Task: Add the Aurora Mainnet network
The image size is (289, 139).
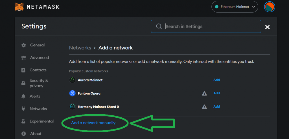Action: pyautogui.click(x=216, y=80)
